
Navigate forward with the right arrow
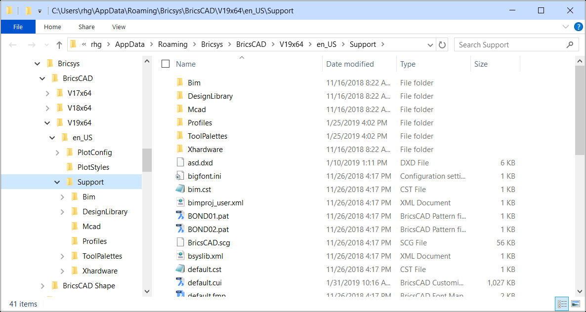(32, 45)
